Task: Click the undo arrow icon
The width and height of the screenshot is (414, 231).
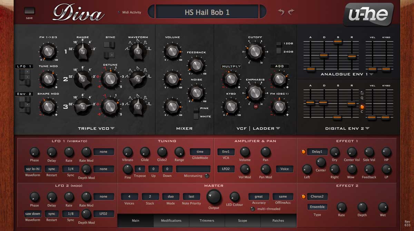Action: point(282,12)
